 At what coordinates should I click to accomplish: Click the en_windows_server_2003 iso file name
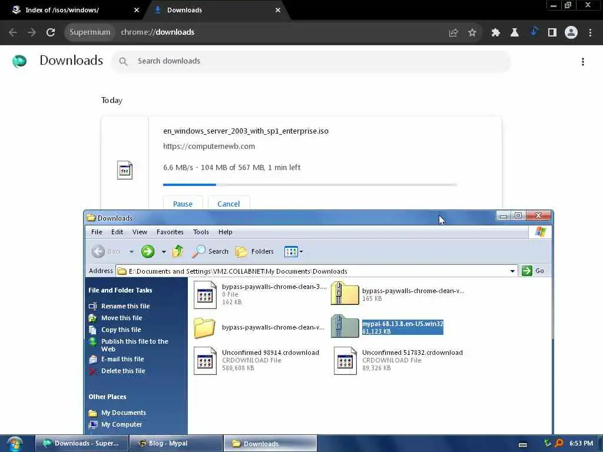[246, 131]
